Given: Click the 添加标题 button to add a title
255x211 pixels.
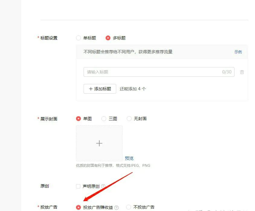Looking at the screenshot, I should click(x=100, y=89).
